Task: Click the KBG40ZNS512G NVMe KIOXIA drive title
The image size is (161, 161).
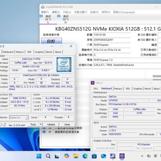Action: pos(108,29)
